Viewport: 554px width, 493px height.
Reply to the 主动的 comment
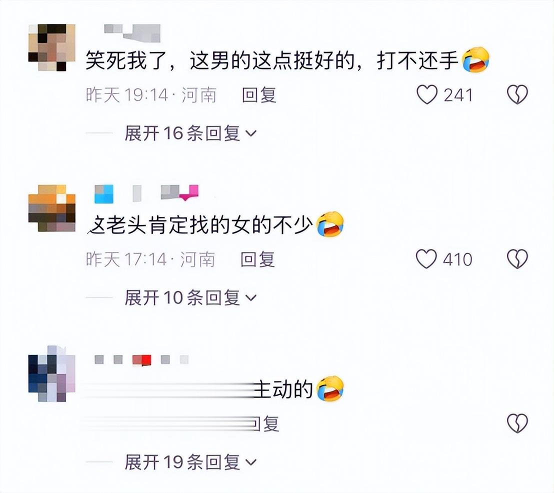(x=267, y=423)
